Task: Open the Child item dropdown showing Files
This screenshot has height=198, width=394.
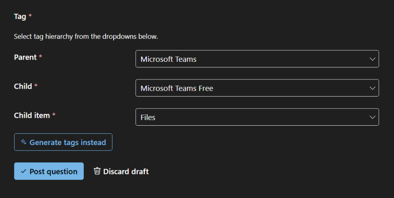Action: (x=257, y=117)
